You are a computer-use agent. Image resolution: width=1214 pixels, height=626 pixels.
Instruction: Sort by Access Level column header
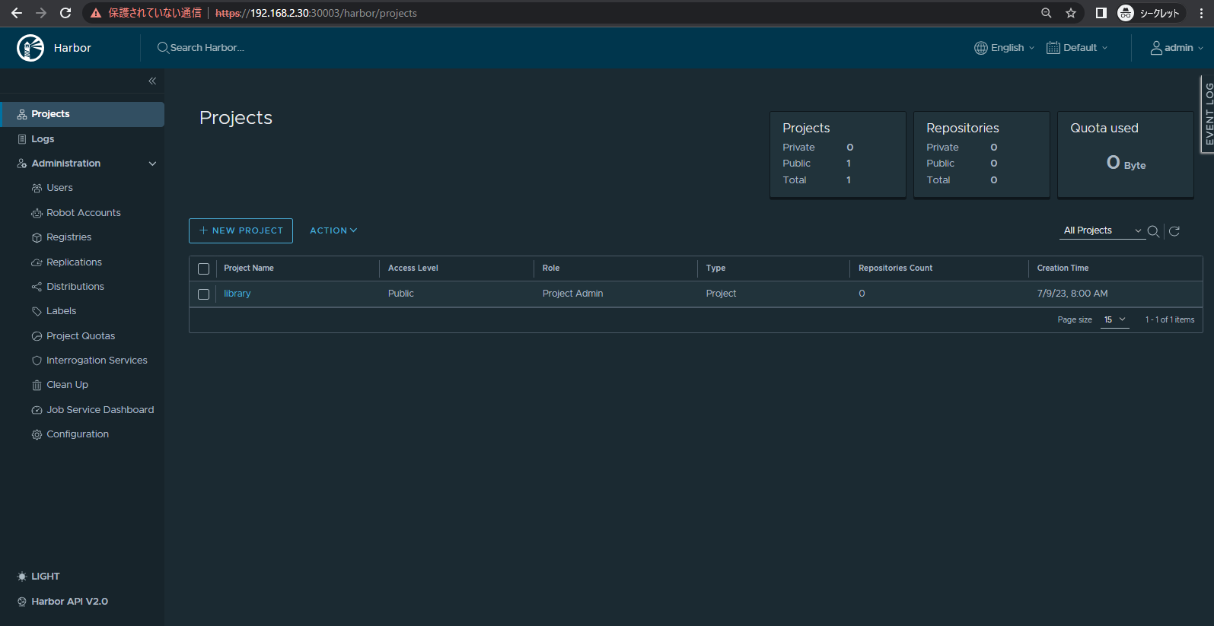pyautogui.click(x=413, y=269)
